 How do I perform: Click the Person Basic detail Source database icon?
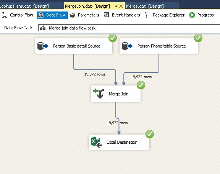(x=43, y=46)
